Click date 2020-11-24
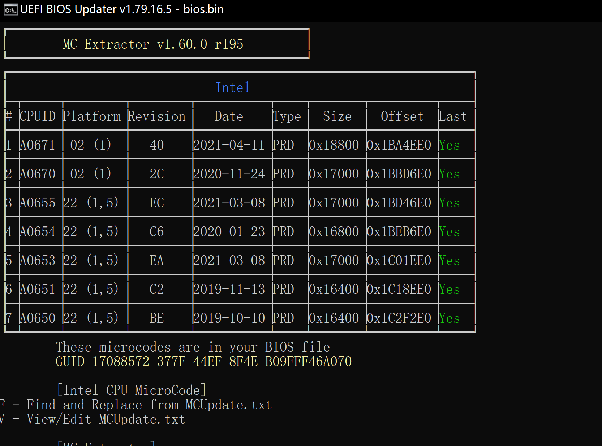This screenshot has width=602, height=446. (229, 174)
